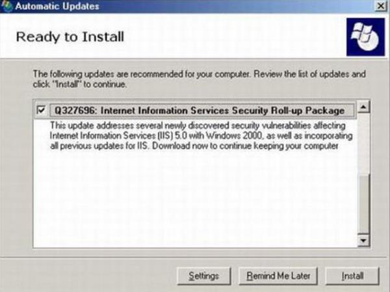Viewport: 390px width, 292px height.
Task: Click the update list scroll down arrow
Action: [364, 240]
